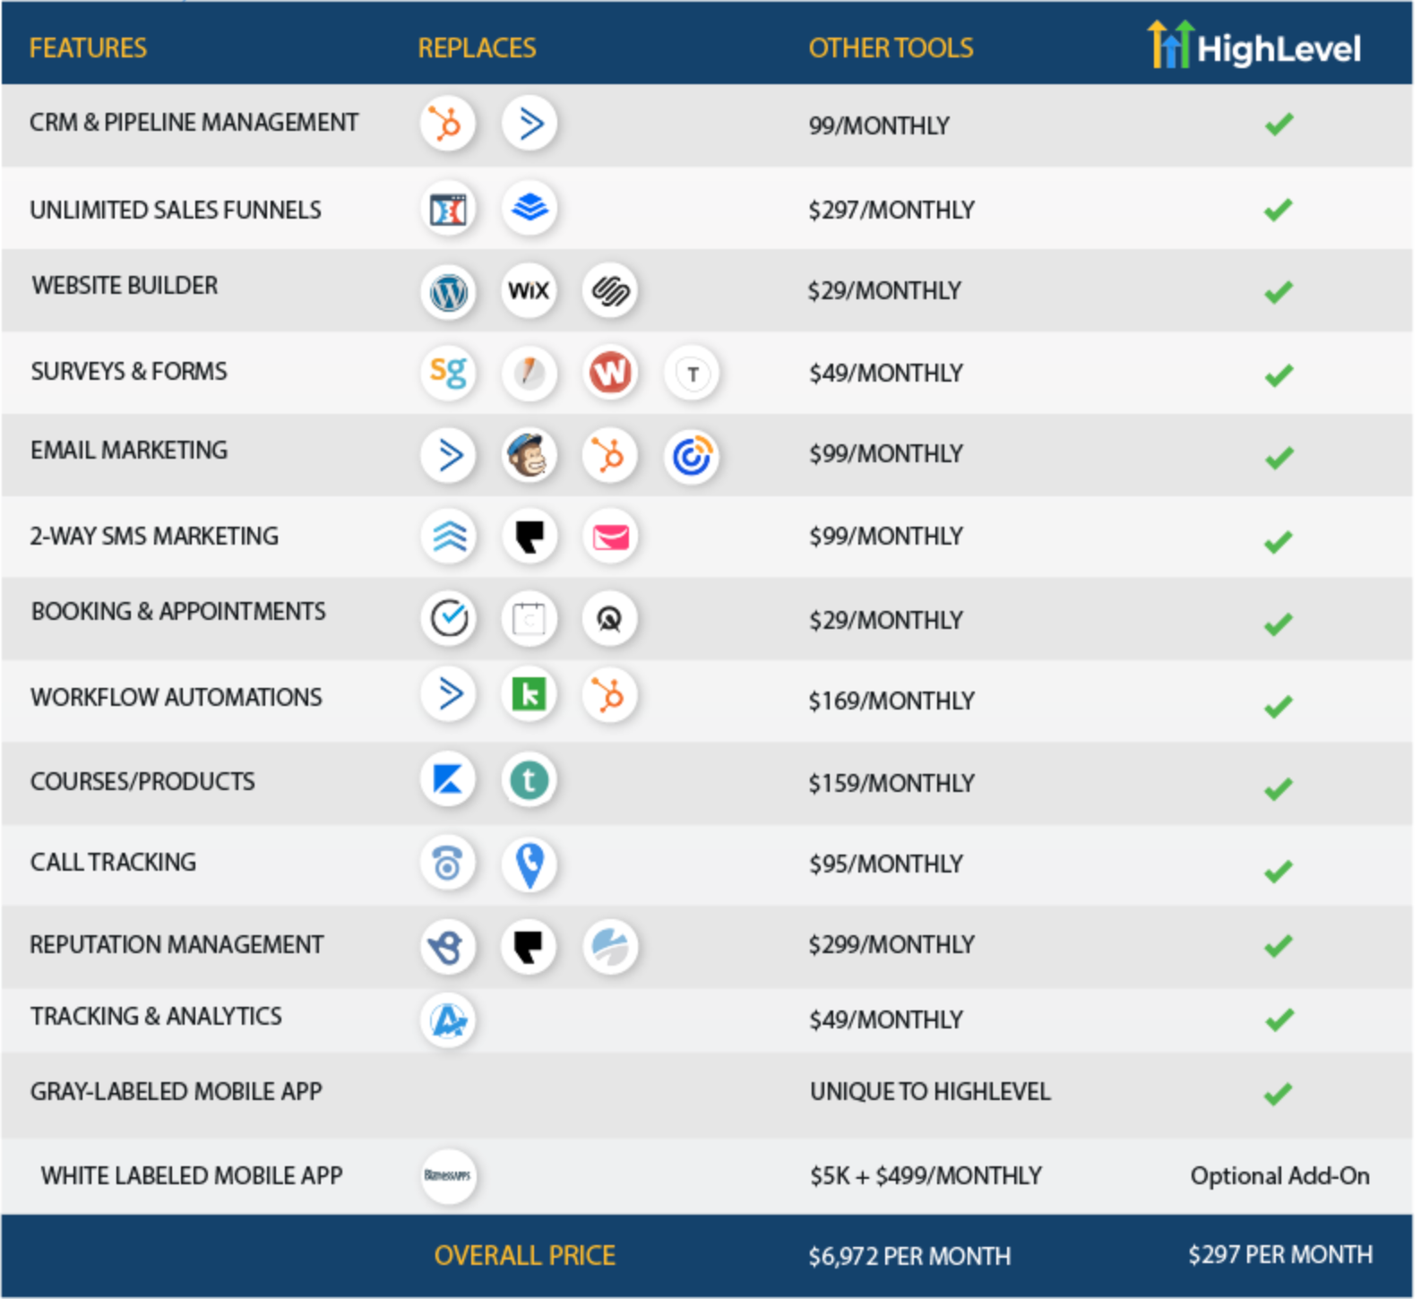Select the AgencyAnalytics 'A' icon
1421x1315 pixels.
tap(447, 1020)
